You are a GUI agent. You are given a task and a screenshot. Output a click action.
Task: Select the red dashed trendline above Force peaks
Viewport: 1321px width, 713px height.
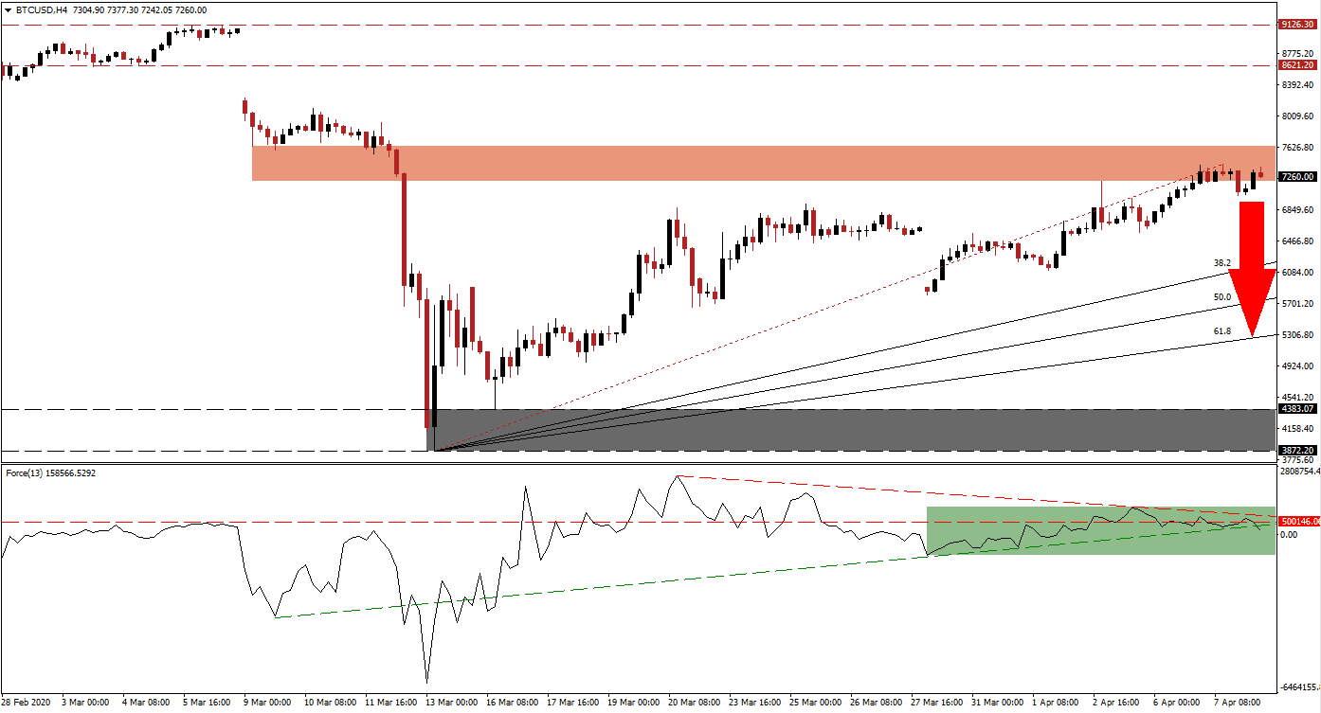(853, 486)
